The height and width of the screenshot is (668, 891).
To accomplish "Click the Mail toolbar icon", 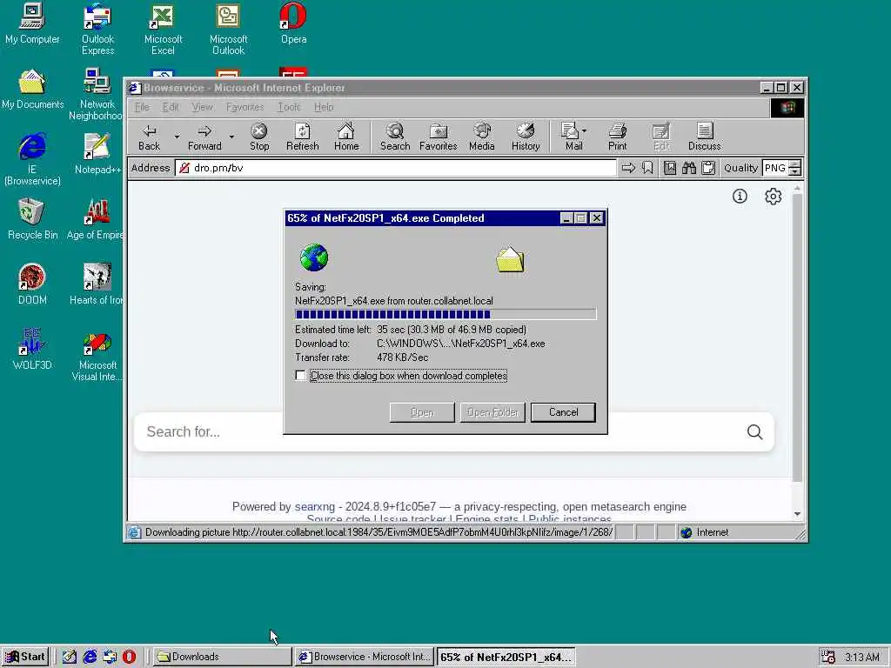I will (x=570, y=137).
